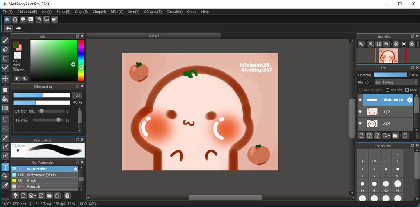
Task: Select the Gradient tool
Action: (5, 108)
